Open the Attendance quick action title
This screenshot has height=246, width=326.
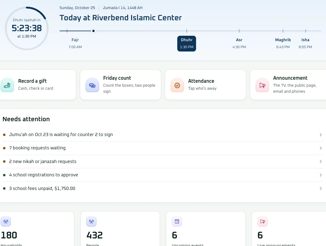click(201, 81)
